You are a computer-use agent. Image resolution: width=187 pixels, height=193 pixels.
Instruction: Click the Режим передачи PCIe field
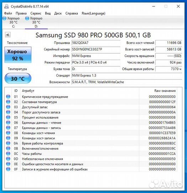(x=96, y=63)
